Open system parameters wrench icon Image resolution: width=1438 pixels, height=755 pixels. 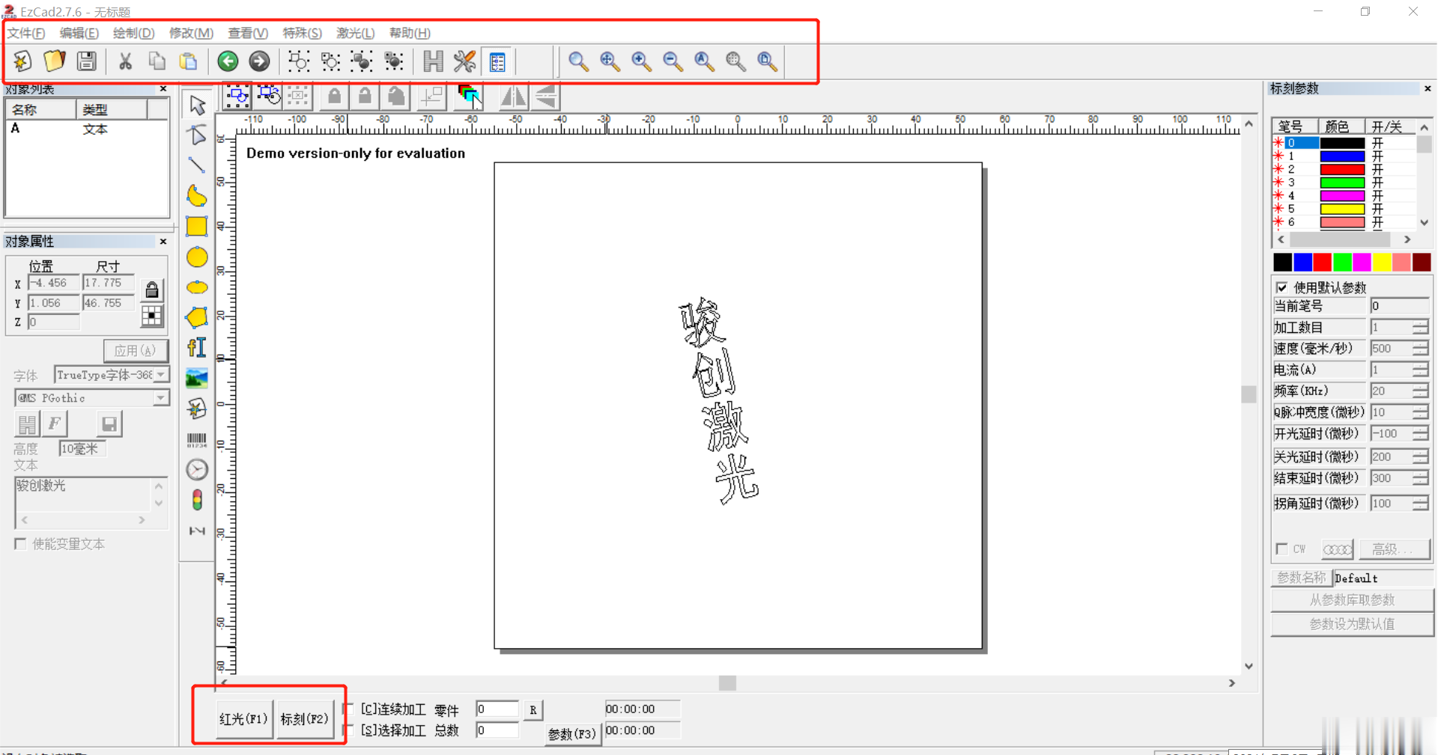pos(464,61)
